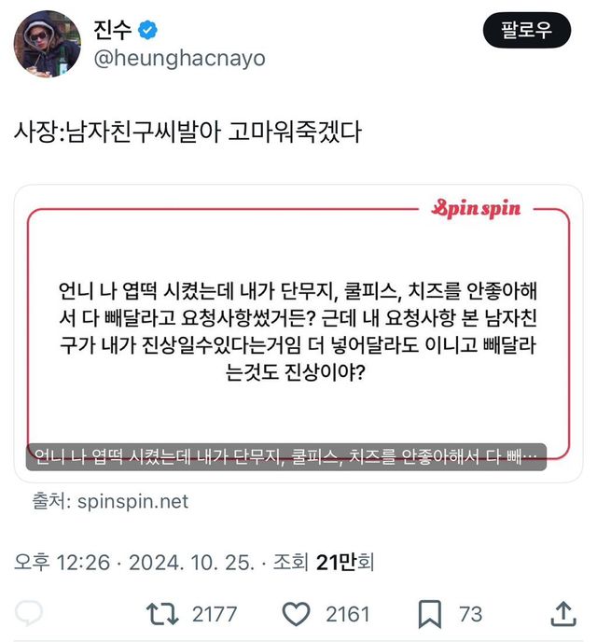The height and width of the screenshot is (642, 597).
Task: Bookmark this tweet via bookmark icon
Action: 430,614
